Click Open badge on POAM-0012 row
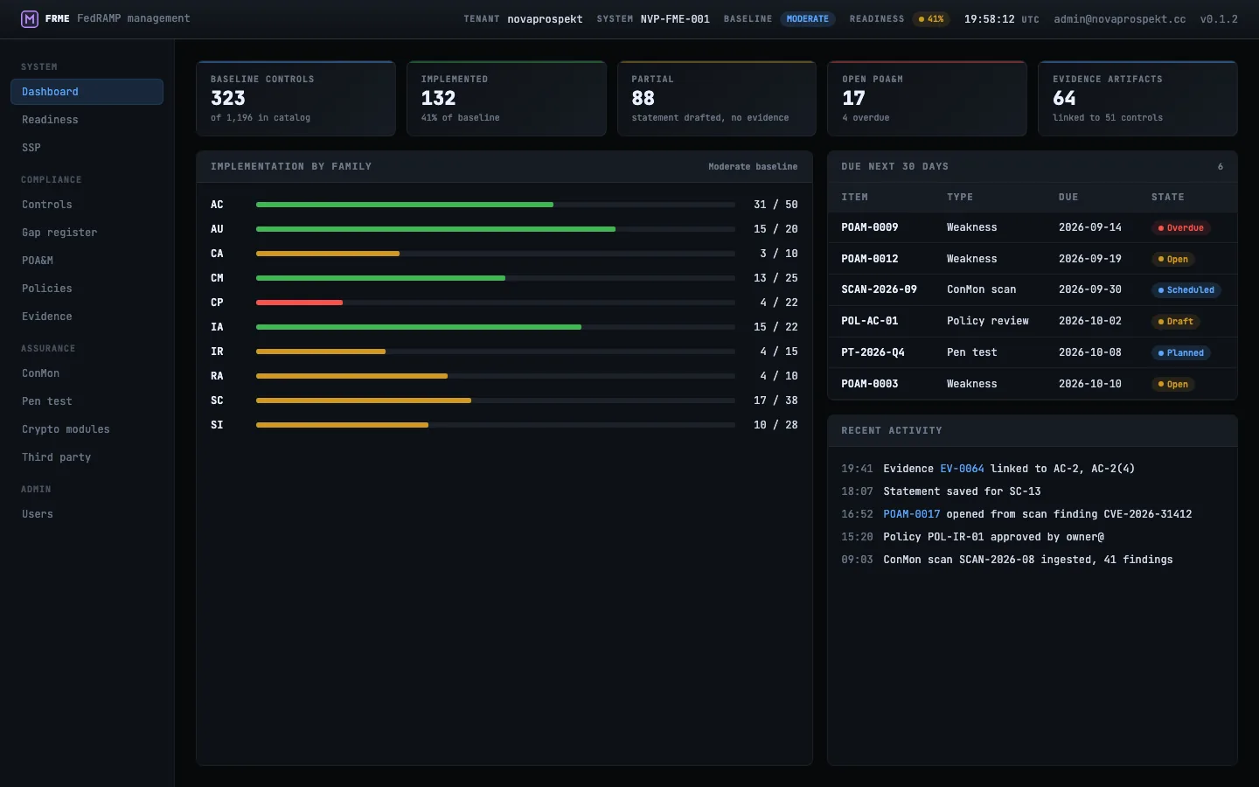 1173,260
